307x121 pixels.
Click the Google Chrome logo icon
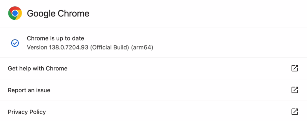coord(15,13)
